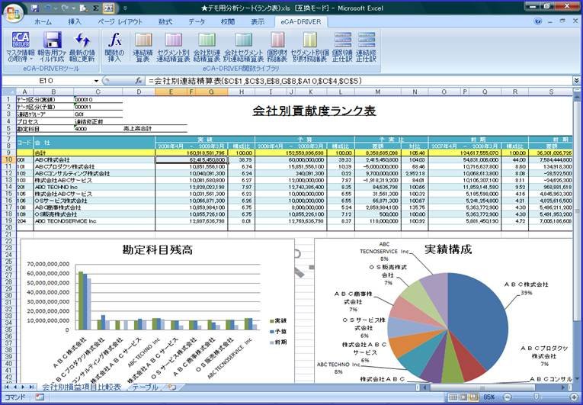Select cell ABC TECNOSERVICE Inc in row 19
This screenshot has height=405, width=583.
pyautogui.click(x=94, y=221)
